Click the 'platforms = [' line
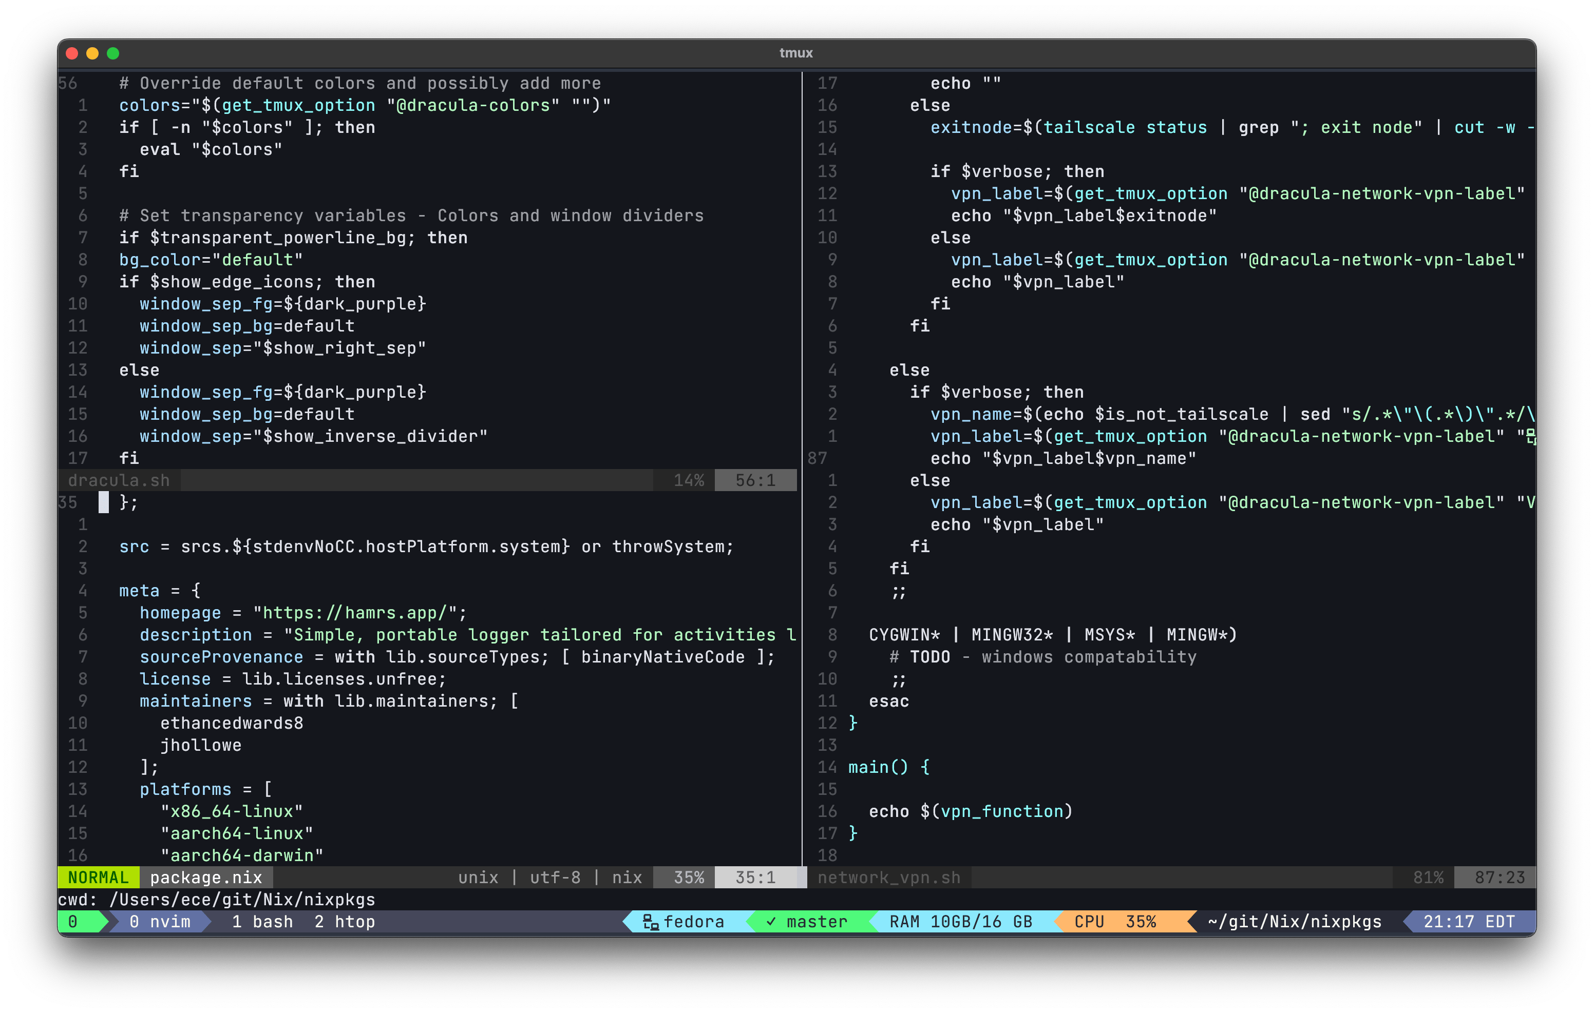The height and width of the screenshot is (1013, 1594). pos(205,789)
